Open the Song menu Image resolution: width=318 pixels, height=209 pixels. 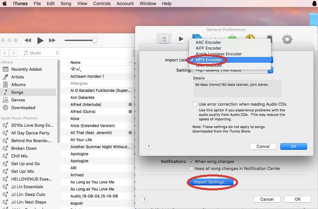point(66,4)
